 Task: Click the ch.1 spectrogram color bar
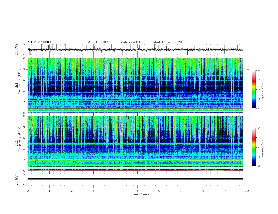pyautogui.click(x=254, y=90)
